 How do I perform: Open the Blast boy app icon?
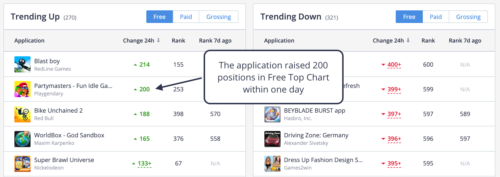point(22,64)
